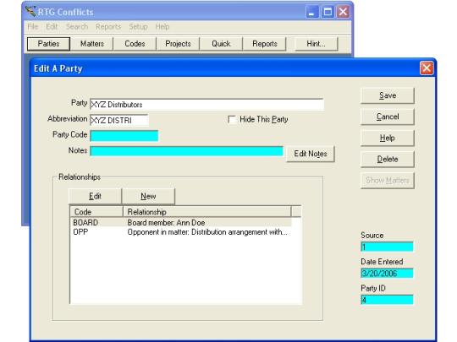Open the Setup menu

[x=138, y=27]
